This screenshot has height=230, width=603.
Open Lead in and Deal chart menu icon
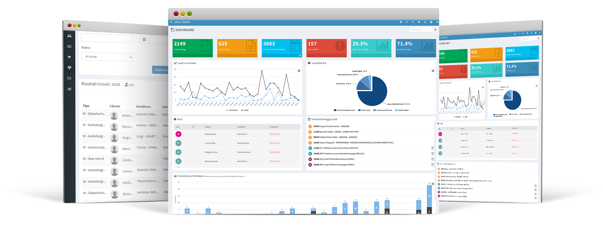pyautogui.click(x=299, y=71)
